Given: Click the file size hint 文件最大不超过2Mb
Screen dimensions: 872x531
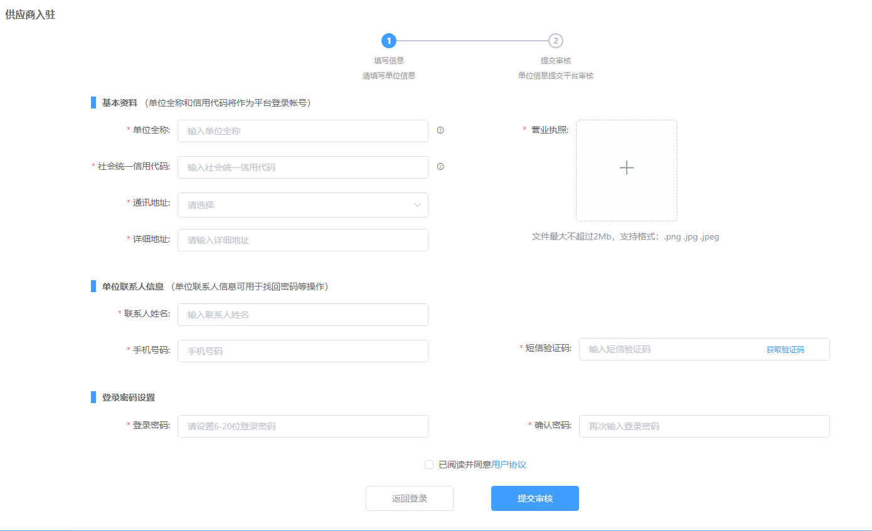Looking at the screenshot, I should coord(625,236).
